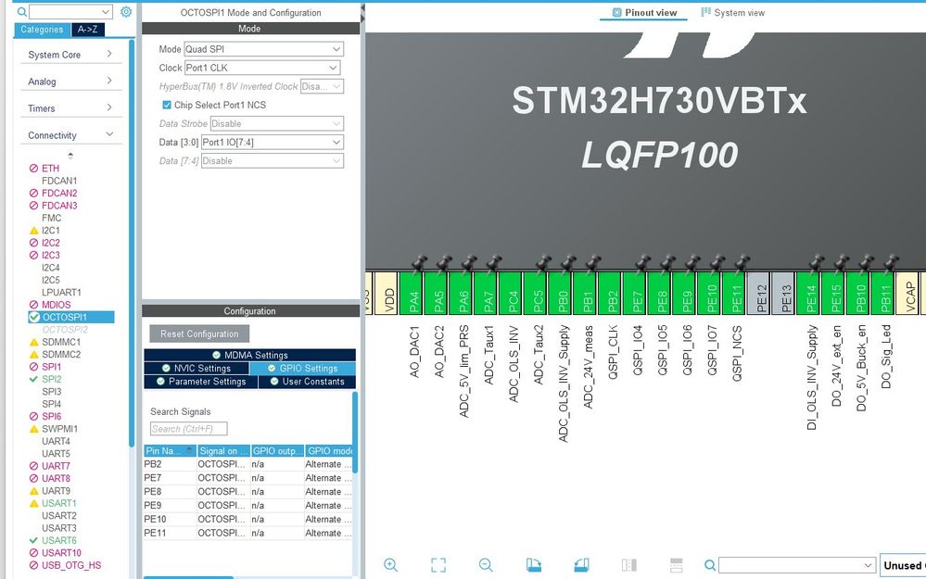
Task: Zoom out of the pinout view
Action: tap(486, 565)
